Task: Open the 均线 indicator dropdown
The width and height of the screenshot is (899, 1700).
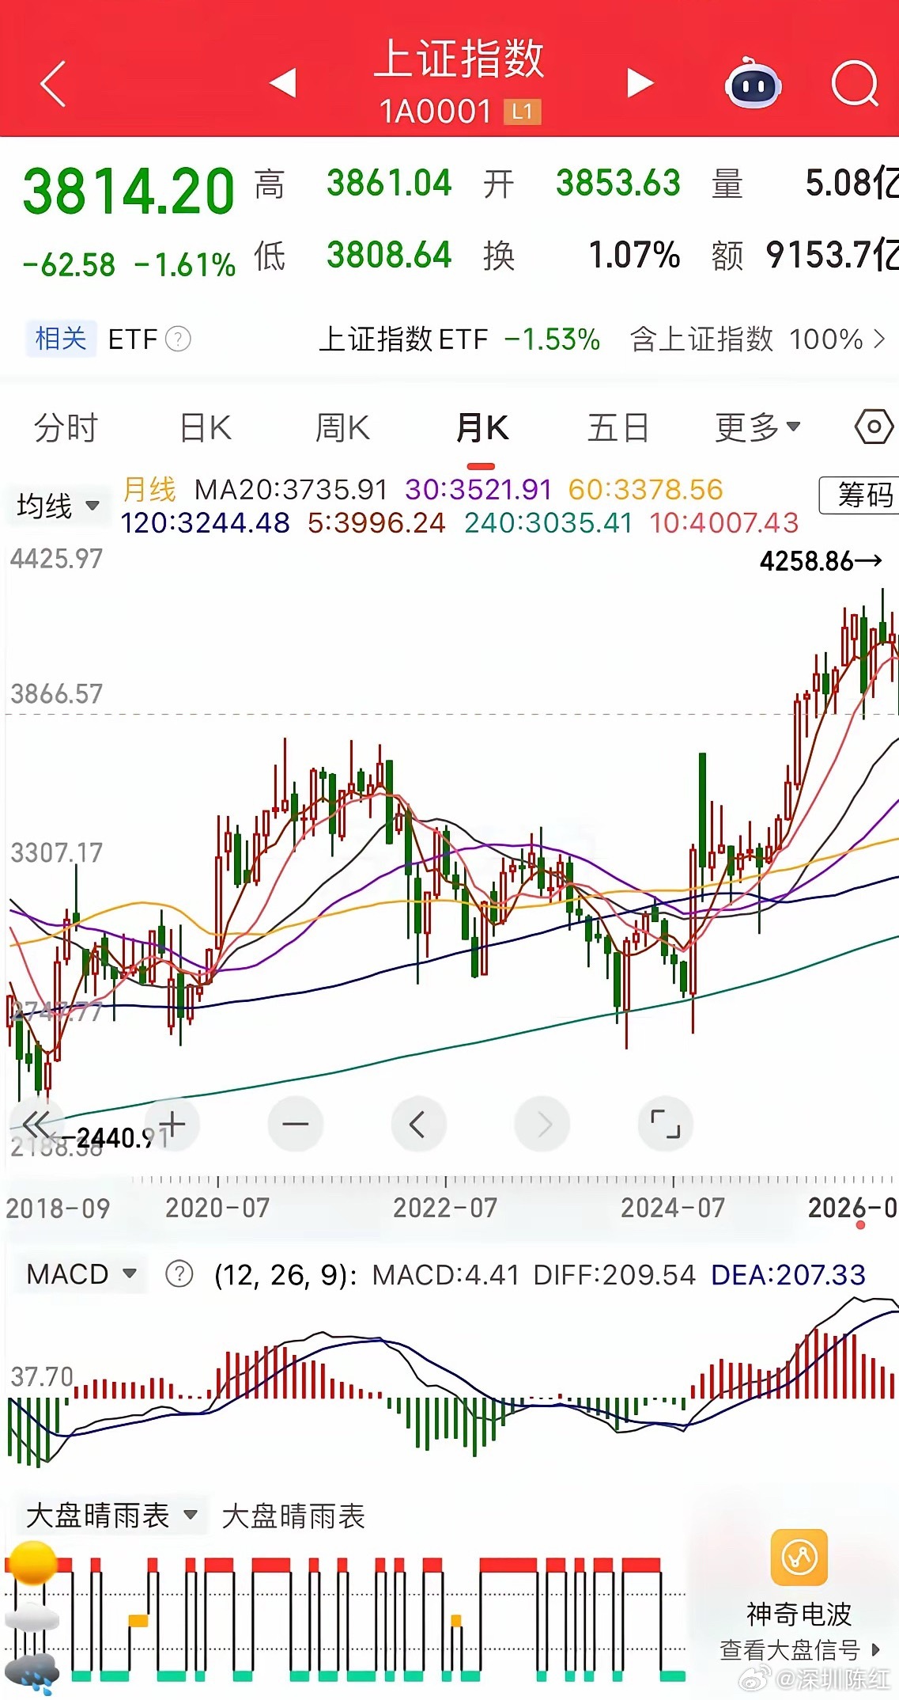Action: point(58,506)
